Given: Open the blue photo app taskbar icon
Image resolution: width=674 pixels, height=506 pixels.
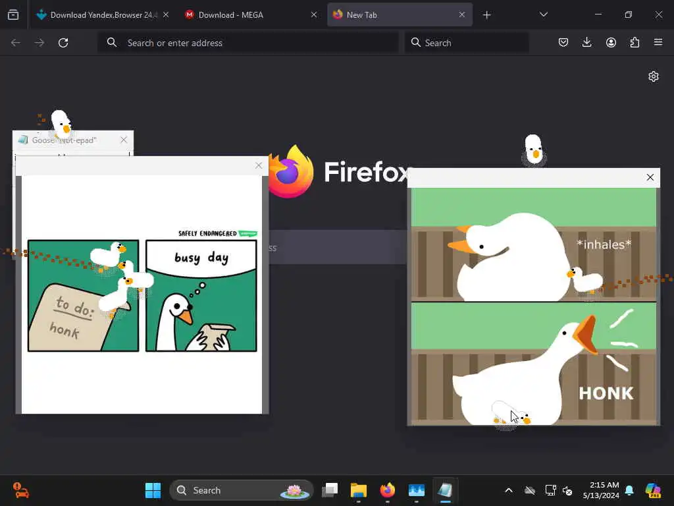Looking at the screenshot, I should click(416, 490).
